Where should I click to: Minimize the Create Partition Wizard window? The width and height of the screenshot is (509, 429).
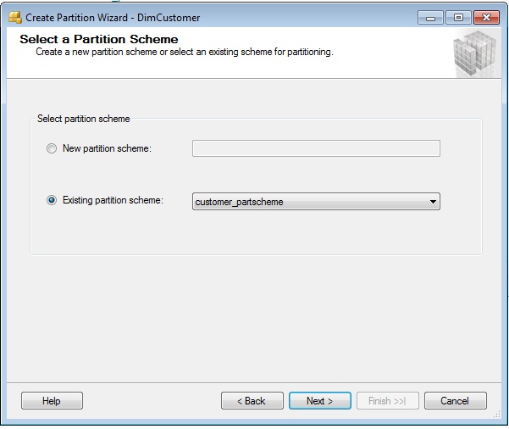pyautogui.click(x=430, y=18)
